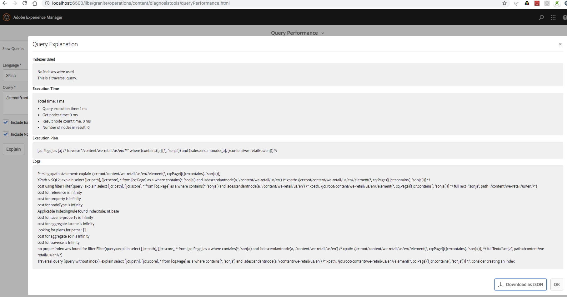The image size is (567, 297).
Task: Click the Adobe Experience Manager logo icon
Action: [x=7, y=17]
